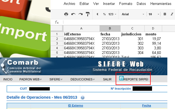Click the print icon in spreadsheet toolbar

pos(66,14)
